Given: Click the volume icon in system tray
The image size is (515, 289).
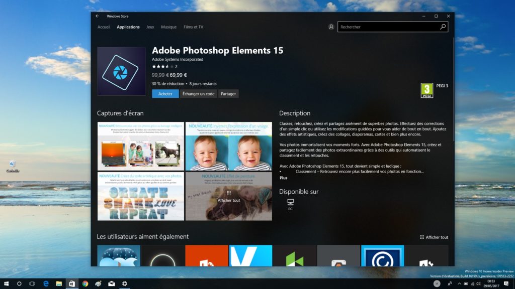Looking at the screenshot, I should point(478,284).
